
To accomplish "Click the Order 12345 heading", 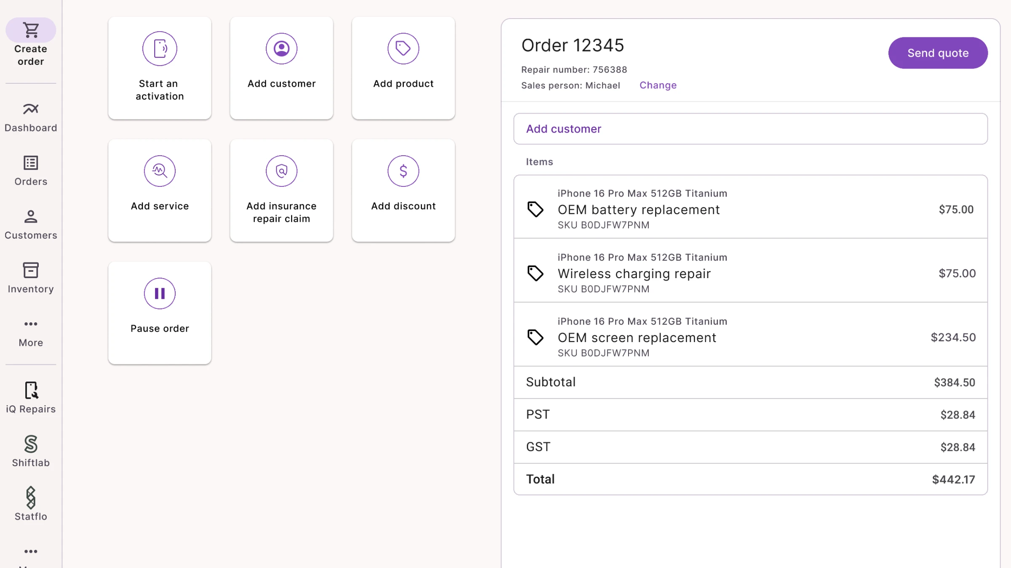I will pos(572,45).
